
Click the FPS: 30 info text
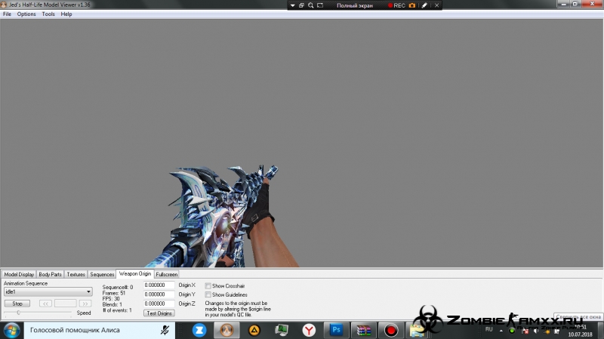click(111, 298)
